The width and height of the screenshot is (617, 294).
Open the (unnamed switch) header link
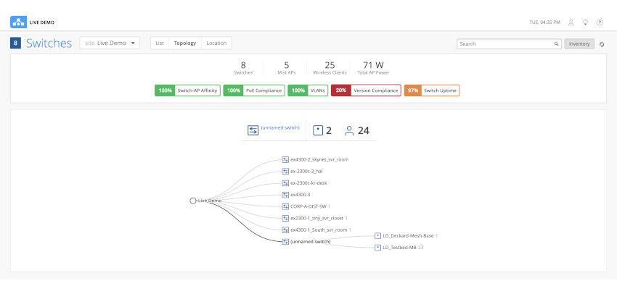[280, 127]
